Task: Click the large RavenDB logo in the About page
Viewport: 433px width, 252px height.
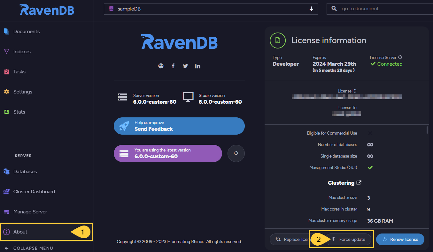Action: [x=179, y=42]
